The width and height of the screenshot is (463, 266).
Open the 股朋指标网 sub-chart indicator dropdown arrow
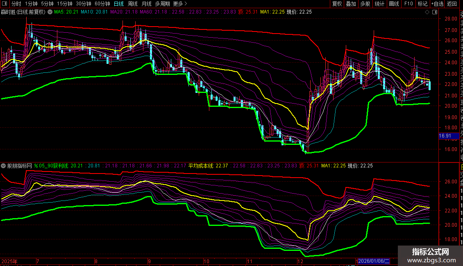point(3,166)
